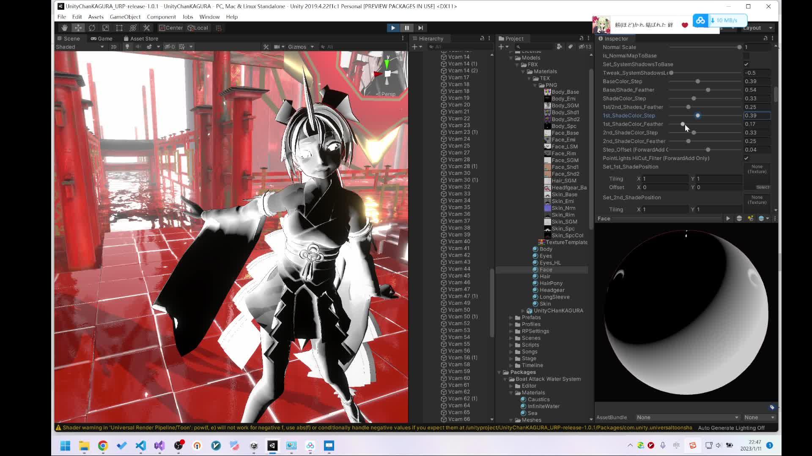
Task: Open the Shaded draw mode dropdown
Action: coord(80,47)
